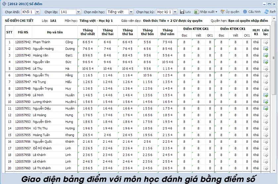Viewport: 278px width, 184px height.
Task: Open green contact icon for Nguyễn Hoàng Dương
Action: (x=265, y=49)
